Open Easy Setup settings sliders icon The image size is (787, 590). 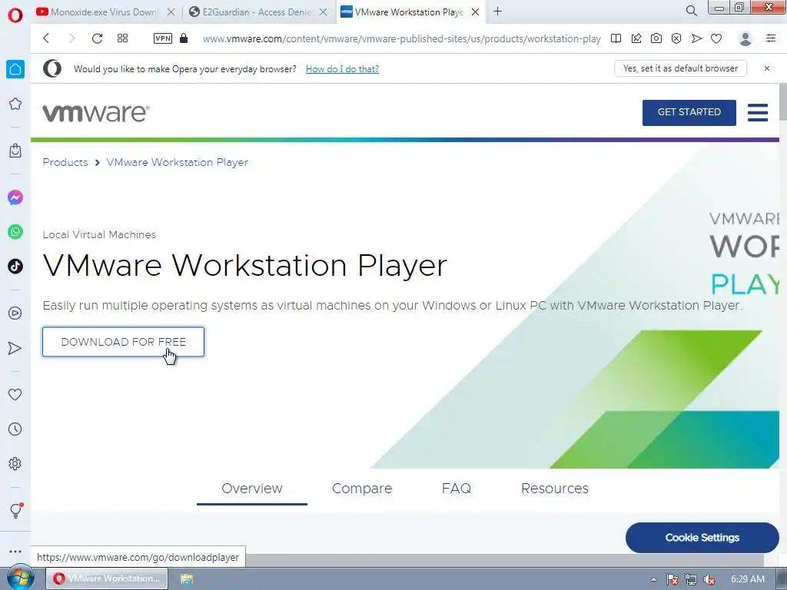[x=771, y=38]
